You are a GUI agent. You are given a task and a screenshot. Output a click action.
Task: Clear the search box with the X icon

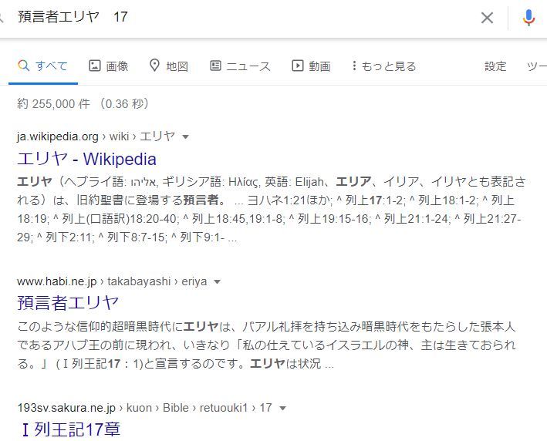(x=487, y=18)
